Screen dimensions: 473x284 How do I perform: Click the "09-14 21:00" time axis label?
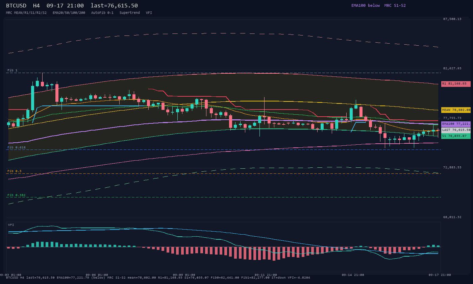pyautogui.click(x=353, y=275)
